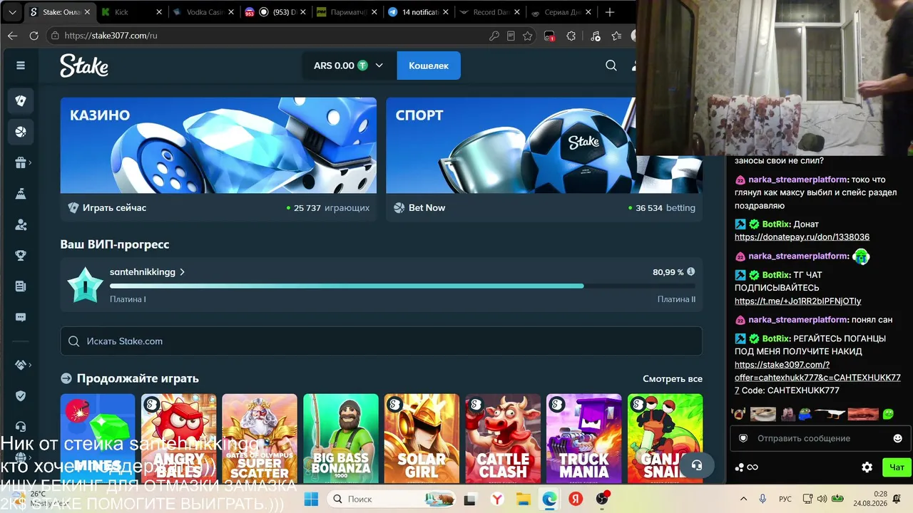Switch to the Vodka Casino tab
913x513 pixels.
[203, 12]
